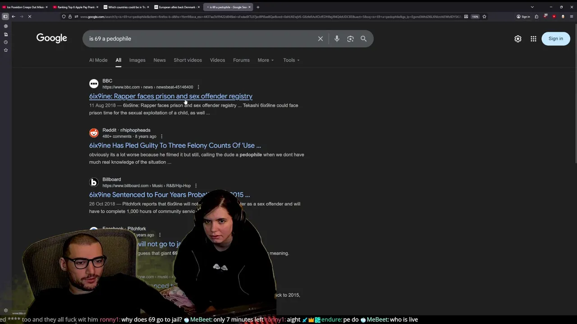
Task: Close the Ice Poseidon tab
Action: click(x=46, y=7)
